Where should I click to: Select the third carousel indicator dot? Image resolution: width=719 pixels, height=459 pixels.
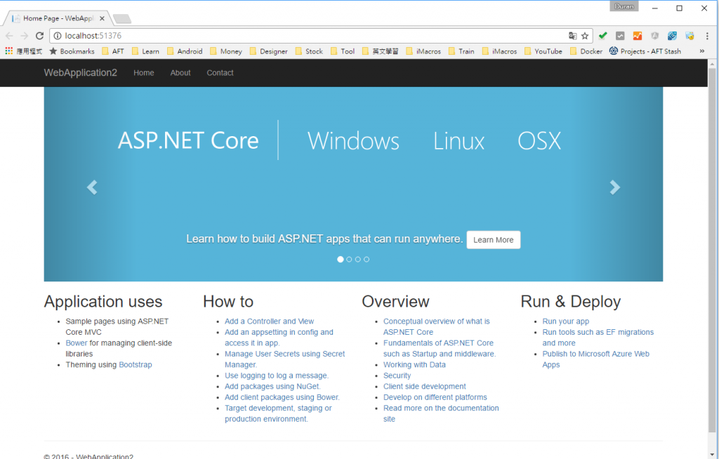pos(357,260)
